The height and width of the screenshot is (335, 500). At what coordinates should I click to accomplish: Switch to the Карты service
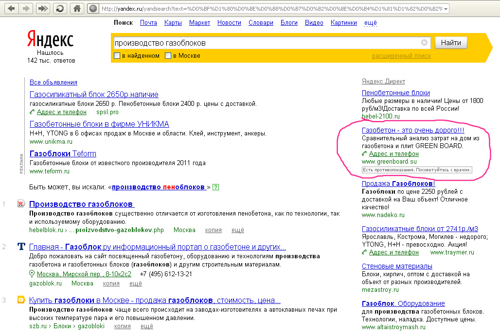173,23
